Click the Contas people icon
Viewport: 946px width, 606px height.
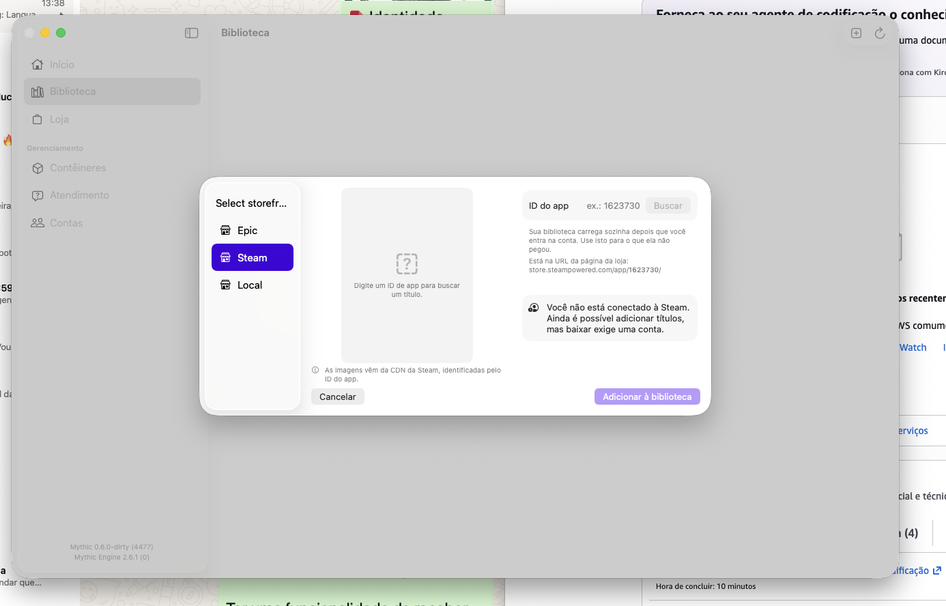pyautogui.click(x=38, y=223)
